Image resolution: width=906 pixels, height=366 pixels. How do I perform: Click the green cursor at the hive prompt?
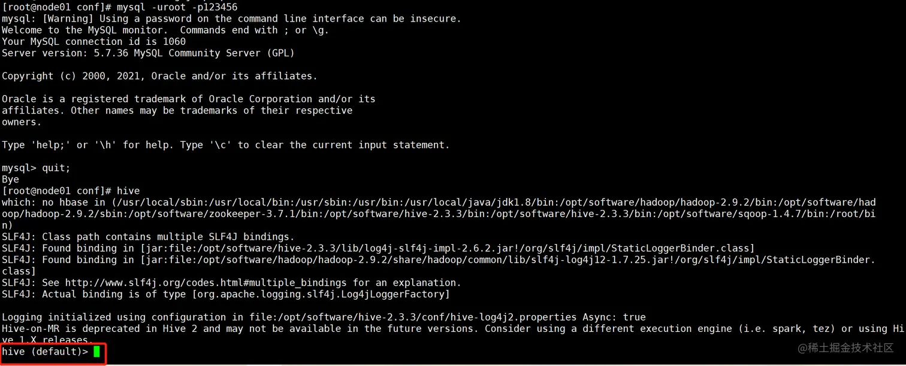(x=96, y=352)
